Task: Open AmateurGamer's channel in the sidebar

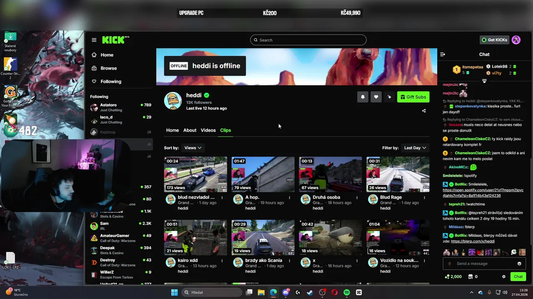Action: point(121,238)
